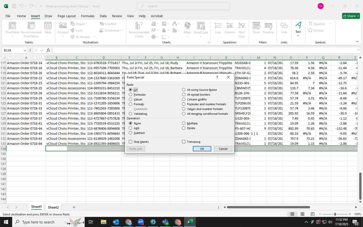The width and height of the screenshot is (363, 227).
Task: Collapse the ribbon with chevron
Action: [x=357, y=42]
